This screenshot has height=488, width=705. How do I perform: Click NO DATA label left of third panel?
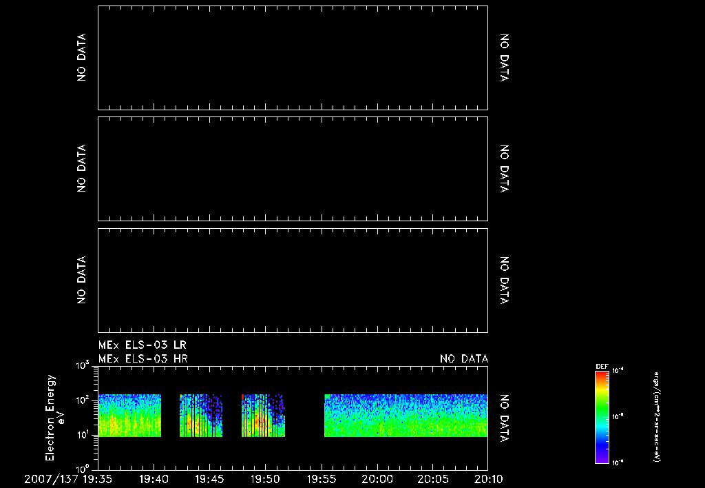(81, 280)
